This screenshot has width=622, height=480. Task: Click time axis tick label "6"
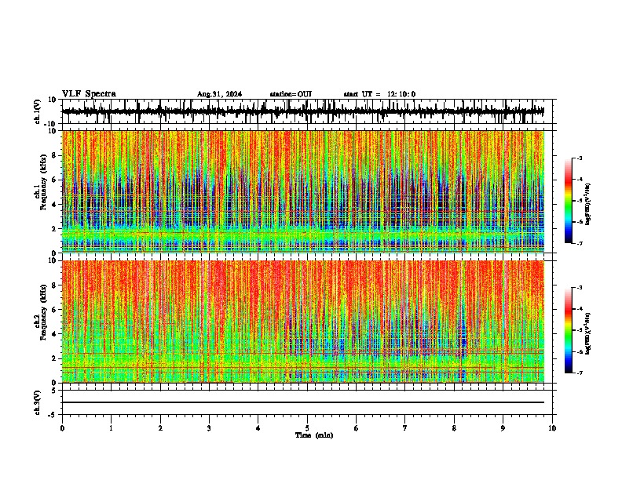pos(357,428)
